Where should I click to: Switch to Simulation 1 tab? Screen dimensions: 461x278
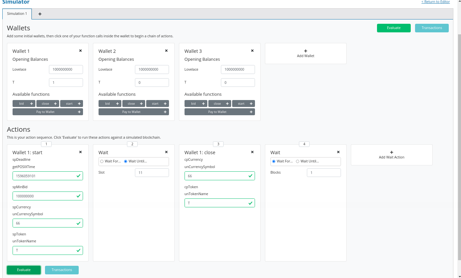[x=17, y=14]
